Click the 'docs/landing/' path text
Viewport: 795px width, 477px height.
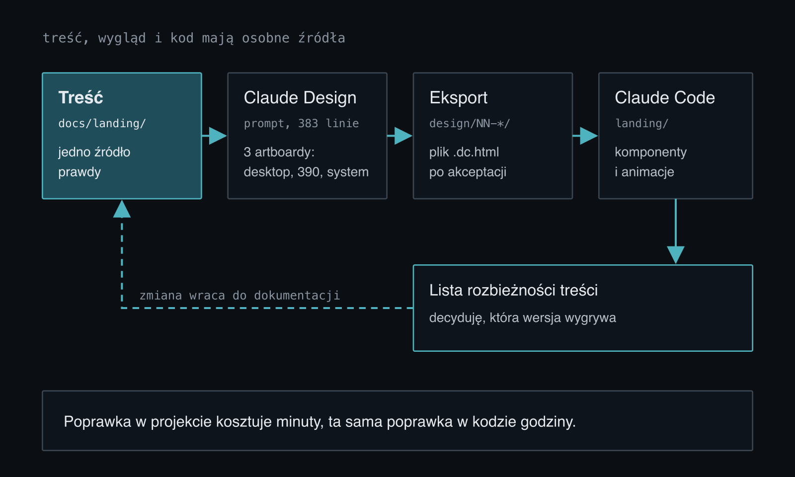102,123
